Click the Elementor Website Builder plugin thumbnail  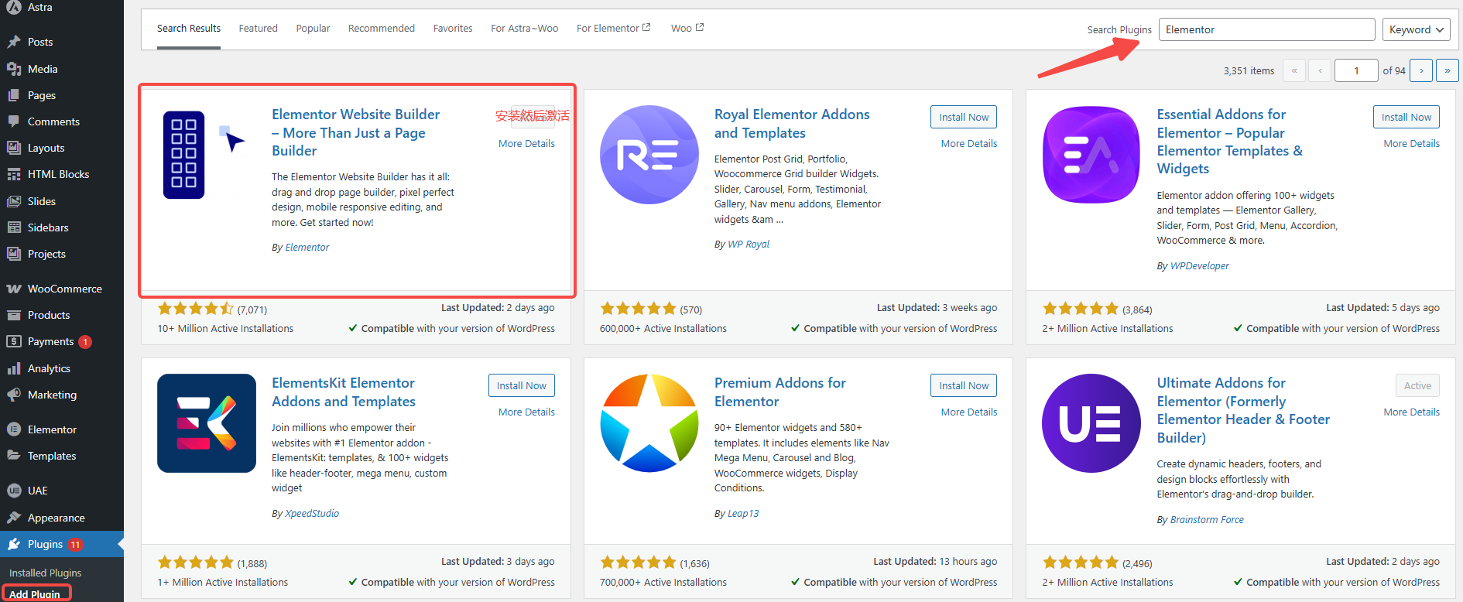[206, 155]
